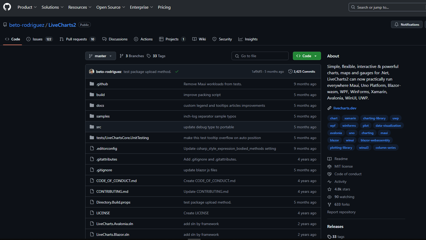This screenshot has width=426, height=240.
Task: Open the Releases heading link
Action: pos(335,227)
